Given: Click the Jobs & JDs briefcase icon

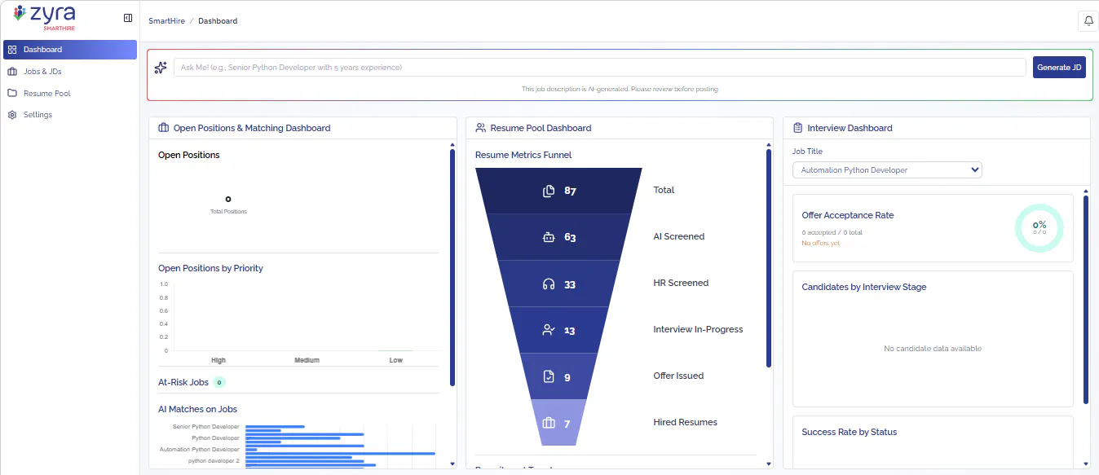Looking at the screenshot, I should [x=12, y=72].
